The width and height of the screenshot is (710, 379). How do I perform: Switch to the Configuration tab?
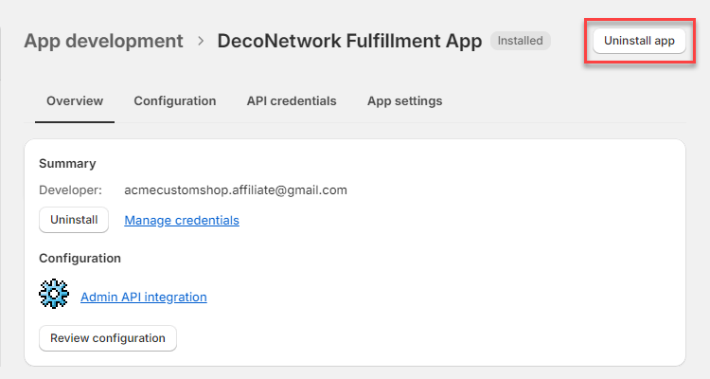tap(175, 100)
